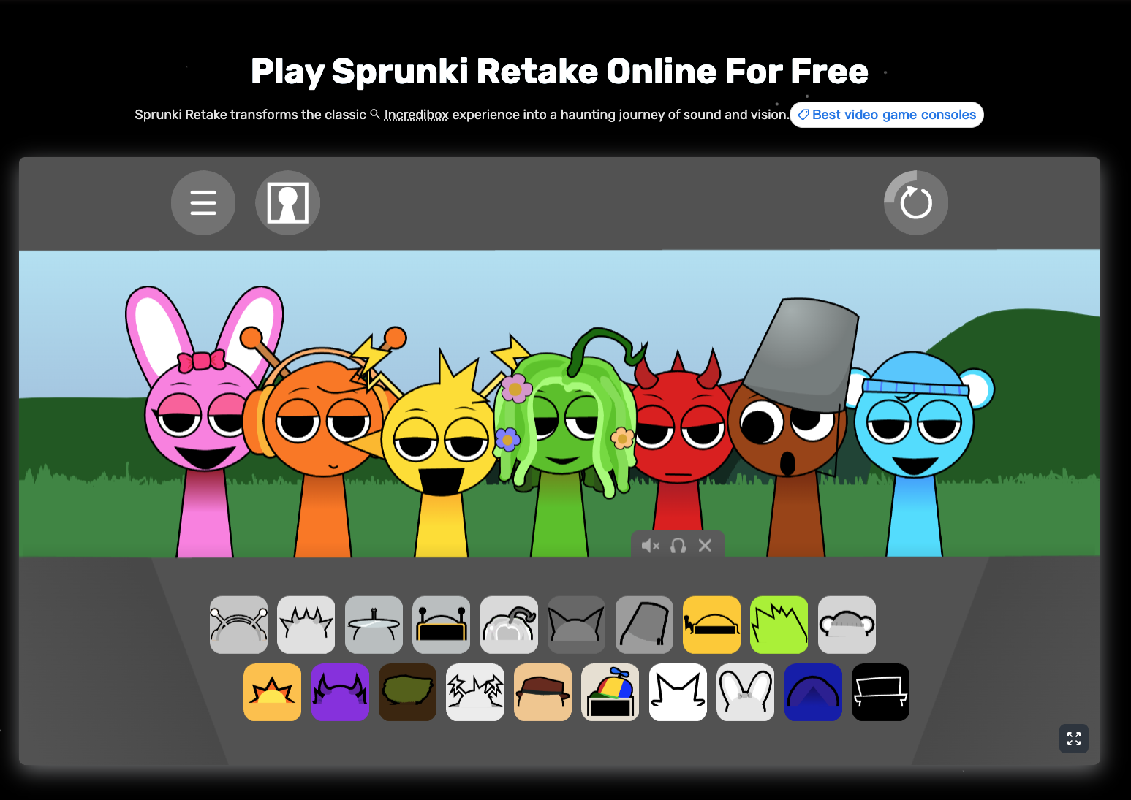This screenshot has width=1131, height=800.
Task: Select the white cat ears outline icon
Action: click(x=678, y=692)
